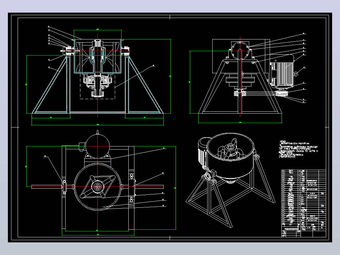Screen dimensions: 340x255
Task: Click the dashed gearbox outline under the bowl
Action: pos(97,86)
